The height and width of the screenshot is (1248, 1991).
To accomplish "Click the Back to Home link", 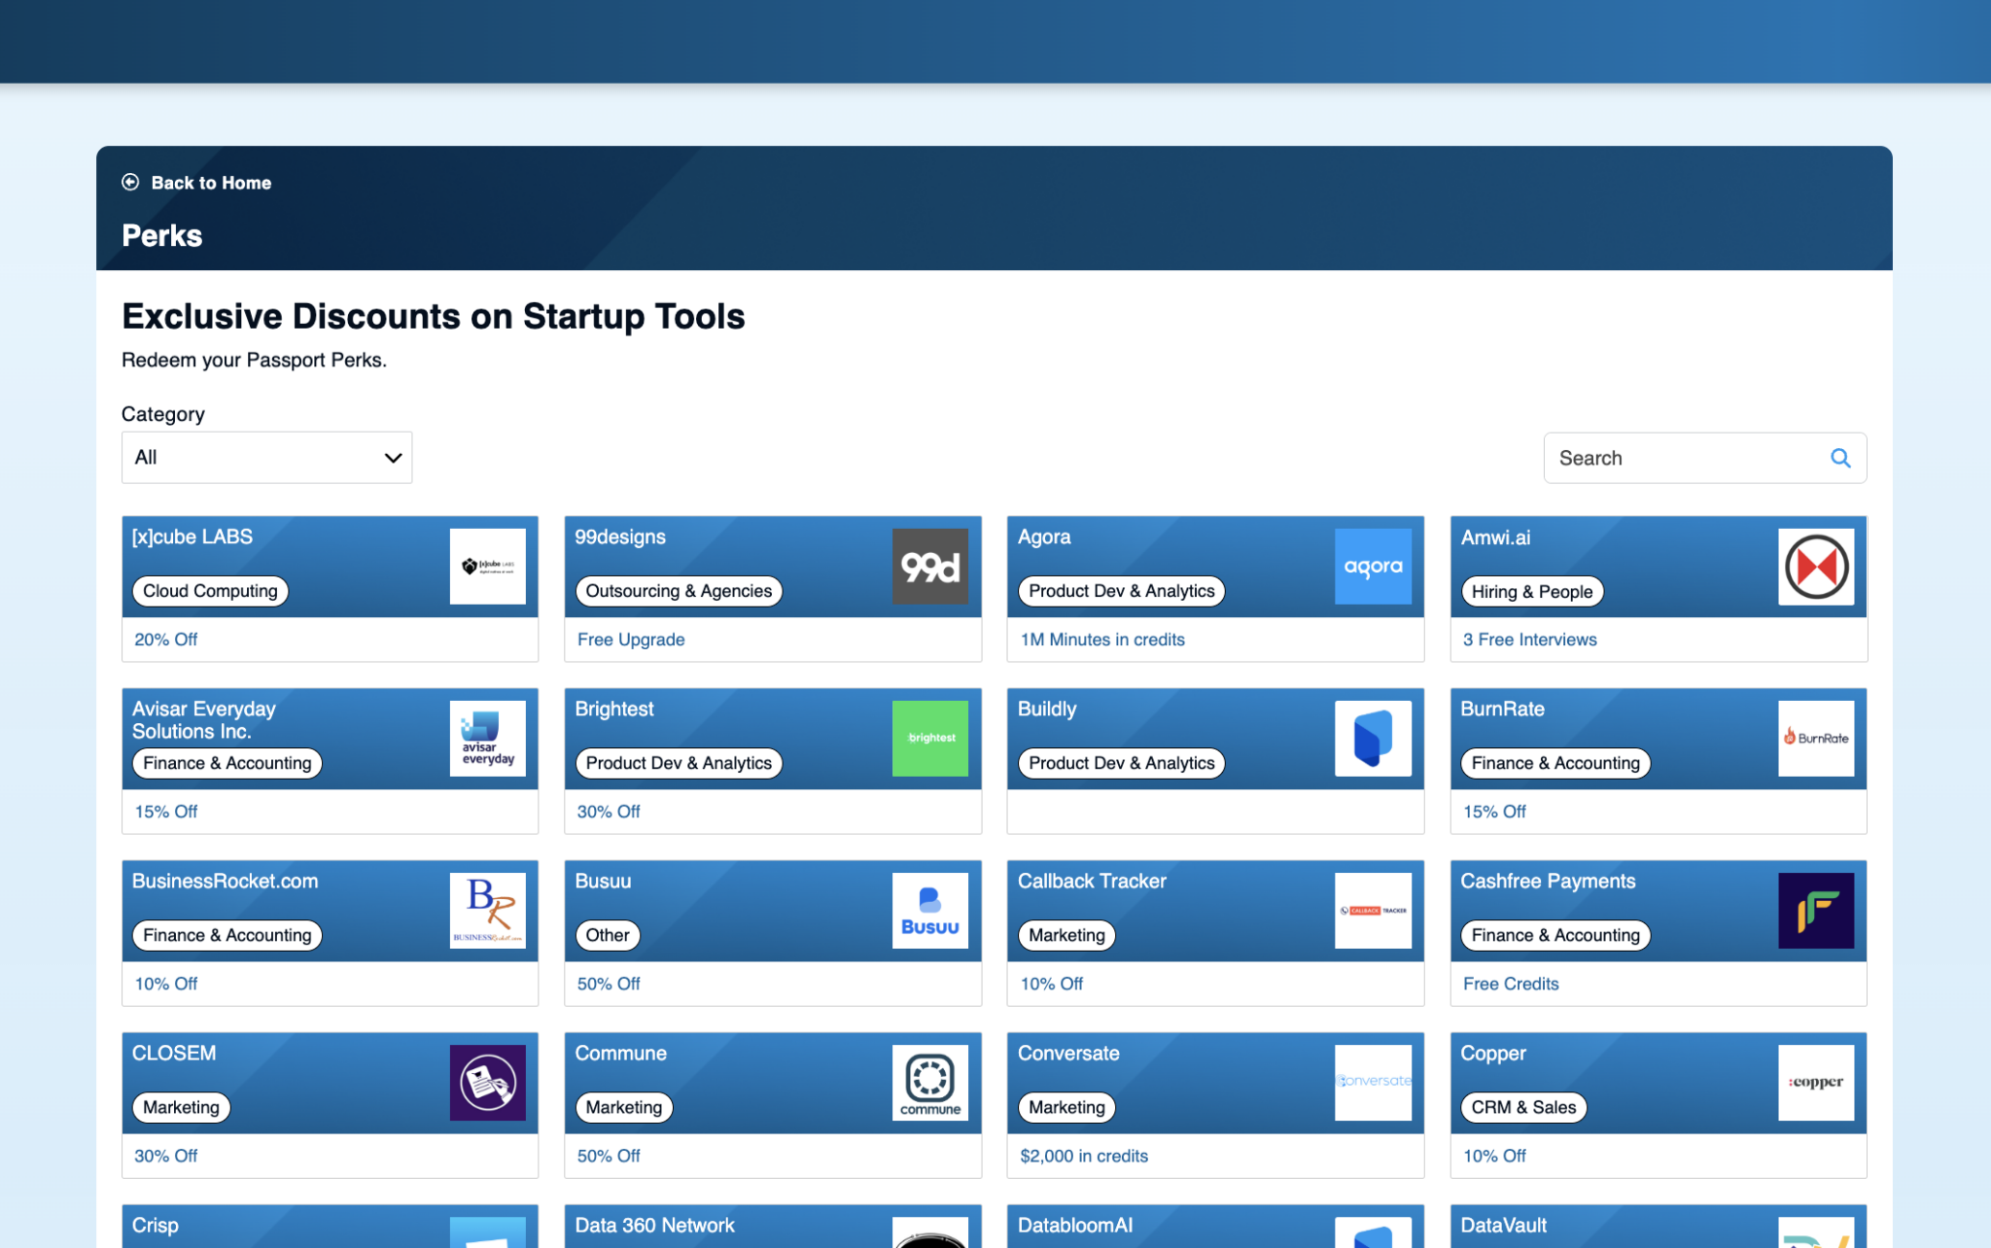I will 211,183.
